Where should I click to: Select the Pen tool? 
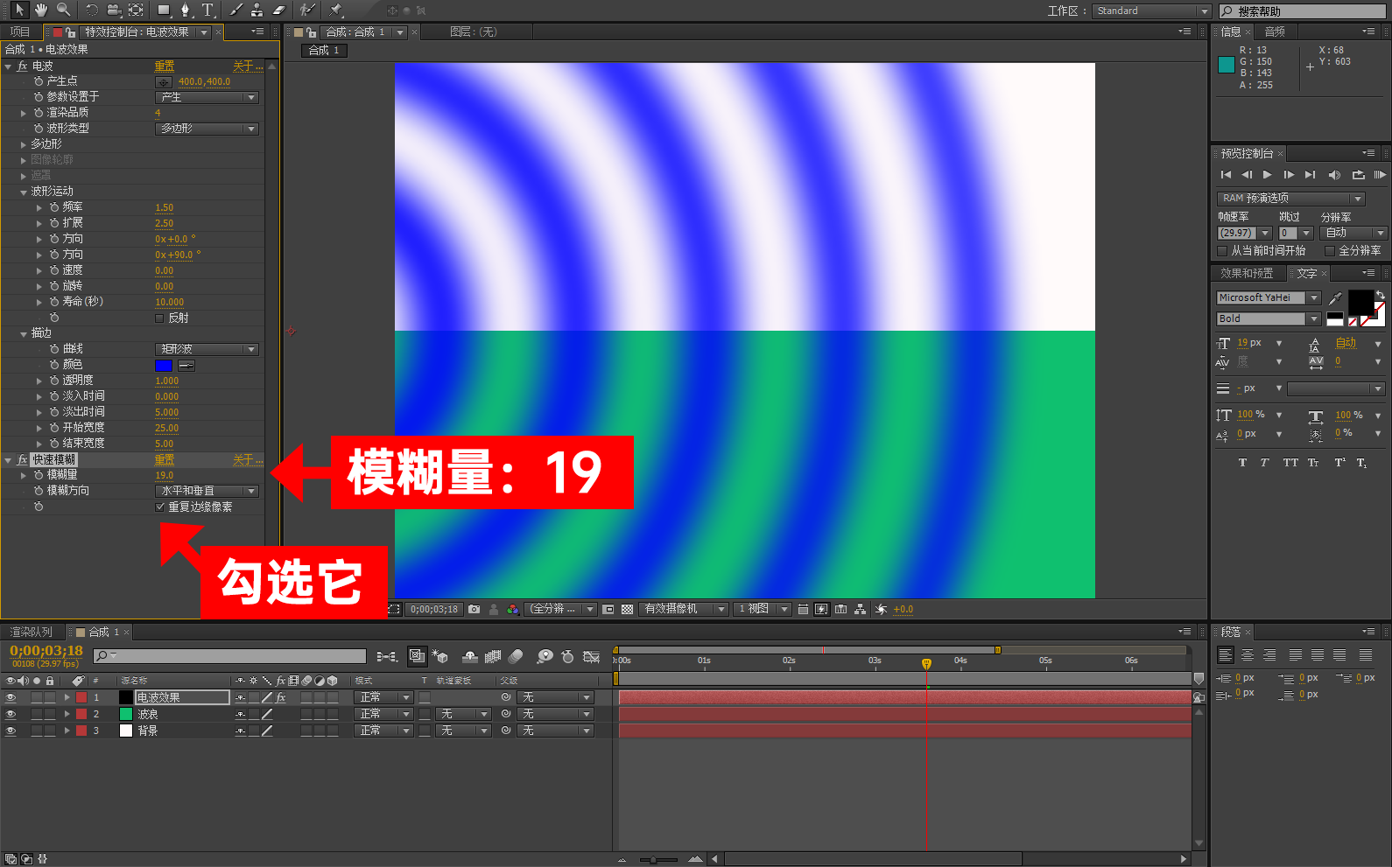186,10
